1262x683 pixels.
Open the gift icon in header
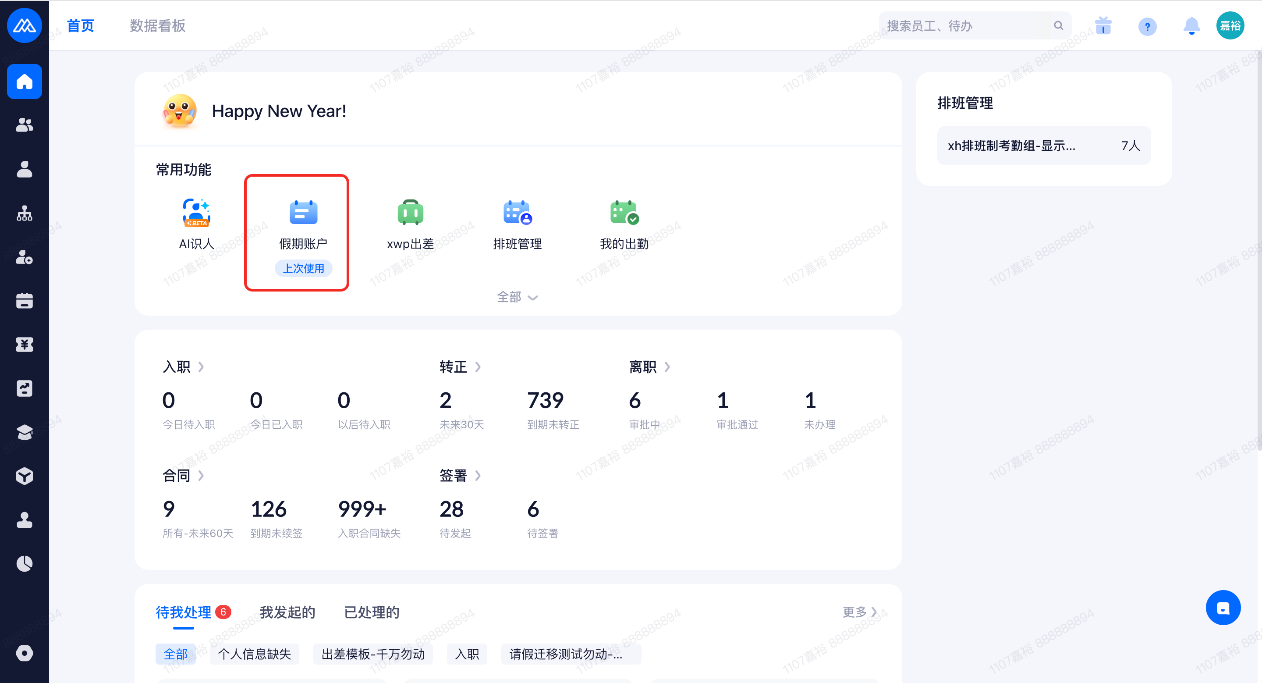(x=1103, y=26)
